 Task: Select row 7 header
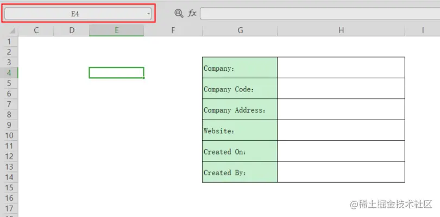pyautogui.click(x=9, y=104)
